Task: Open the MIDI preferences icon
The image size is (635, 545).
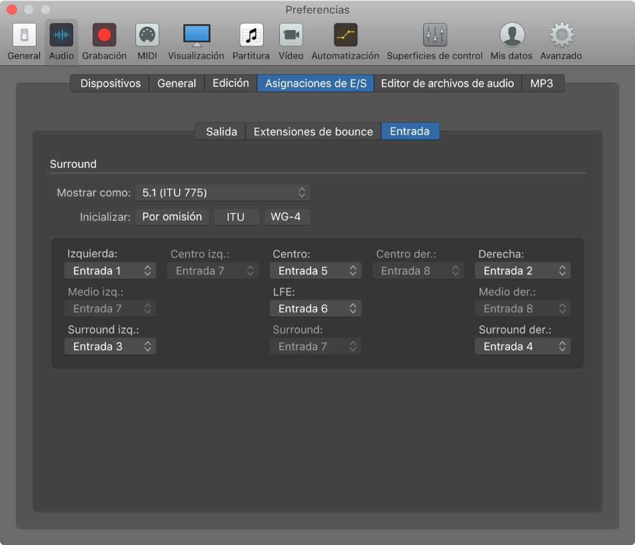Action: pyautogui.click(x=147, y=35)
